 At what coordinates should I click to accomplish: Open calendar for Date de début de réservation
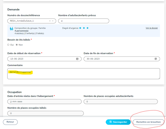coord(77,59)
